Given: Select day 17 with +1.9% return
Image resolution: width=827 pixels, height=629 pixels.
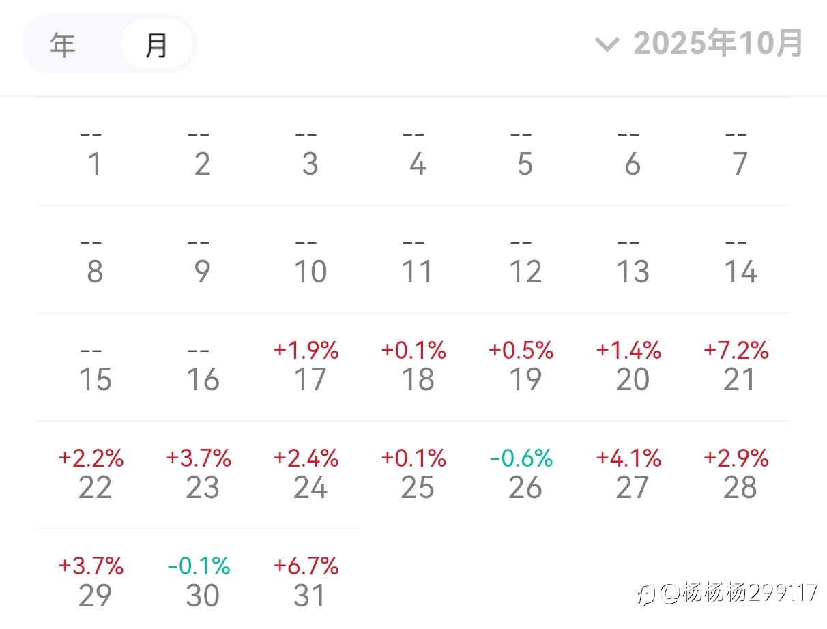Looking at the screenshot, I should [309, 368].
